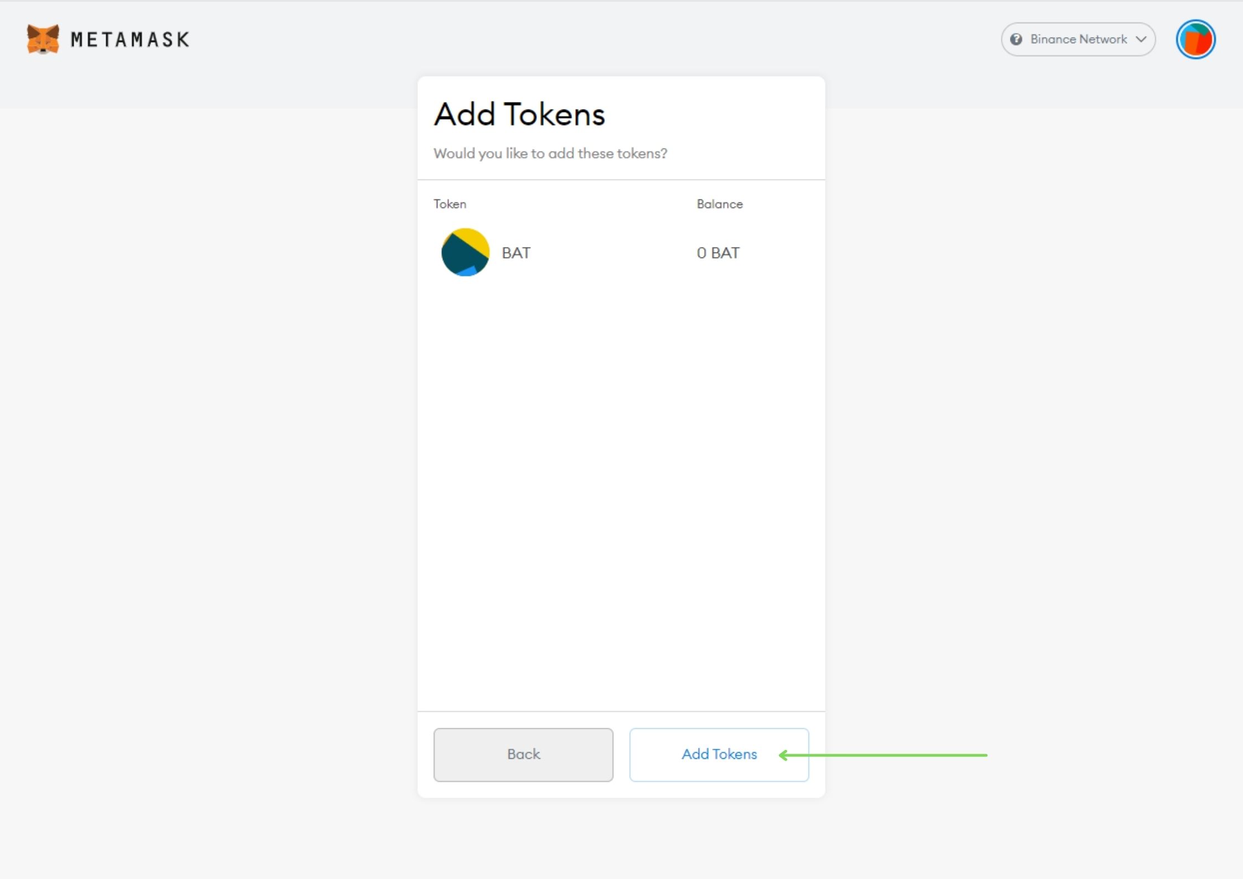Click "Would you like to add these tokens?" text
Image resolution: width=1243 pixels, height=879 pixels.
550,153
